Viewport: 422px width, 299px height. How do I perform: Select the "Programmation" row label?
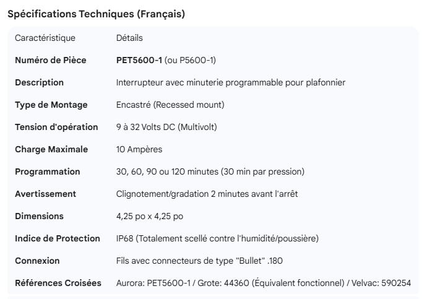[x=48, y=171]
